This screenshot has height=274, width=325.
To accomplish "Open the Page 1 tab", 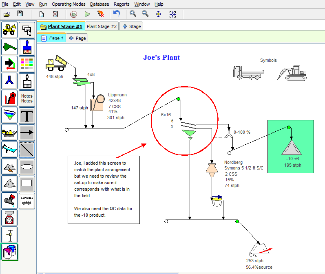I will (52, 38).
